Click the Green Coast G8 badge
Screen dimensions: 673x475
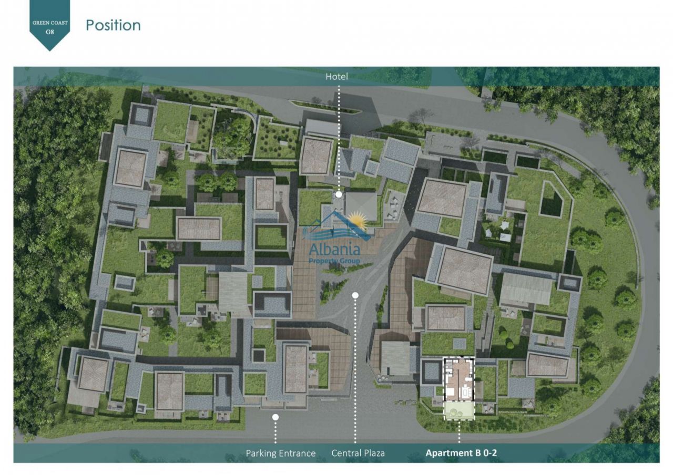(50, 25)
